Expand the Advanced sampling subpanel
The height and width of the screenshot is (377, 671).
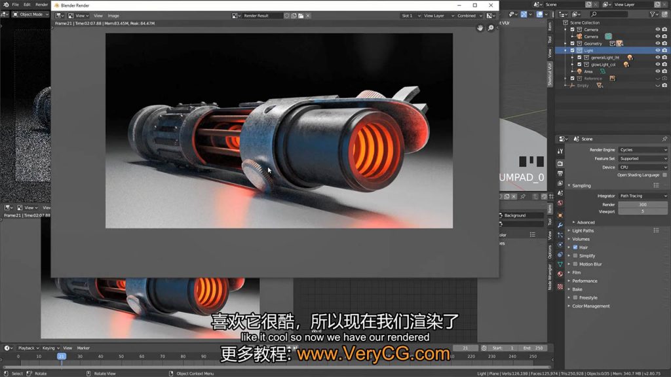[x=585, y=223]
